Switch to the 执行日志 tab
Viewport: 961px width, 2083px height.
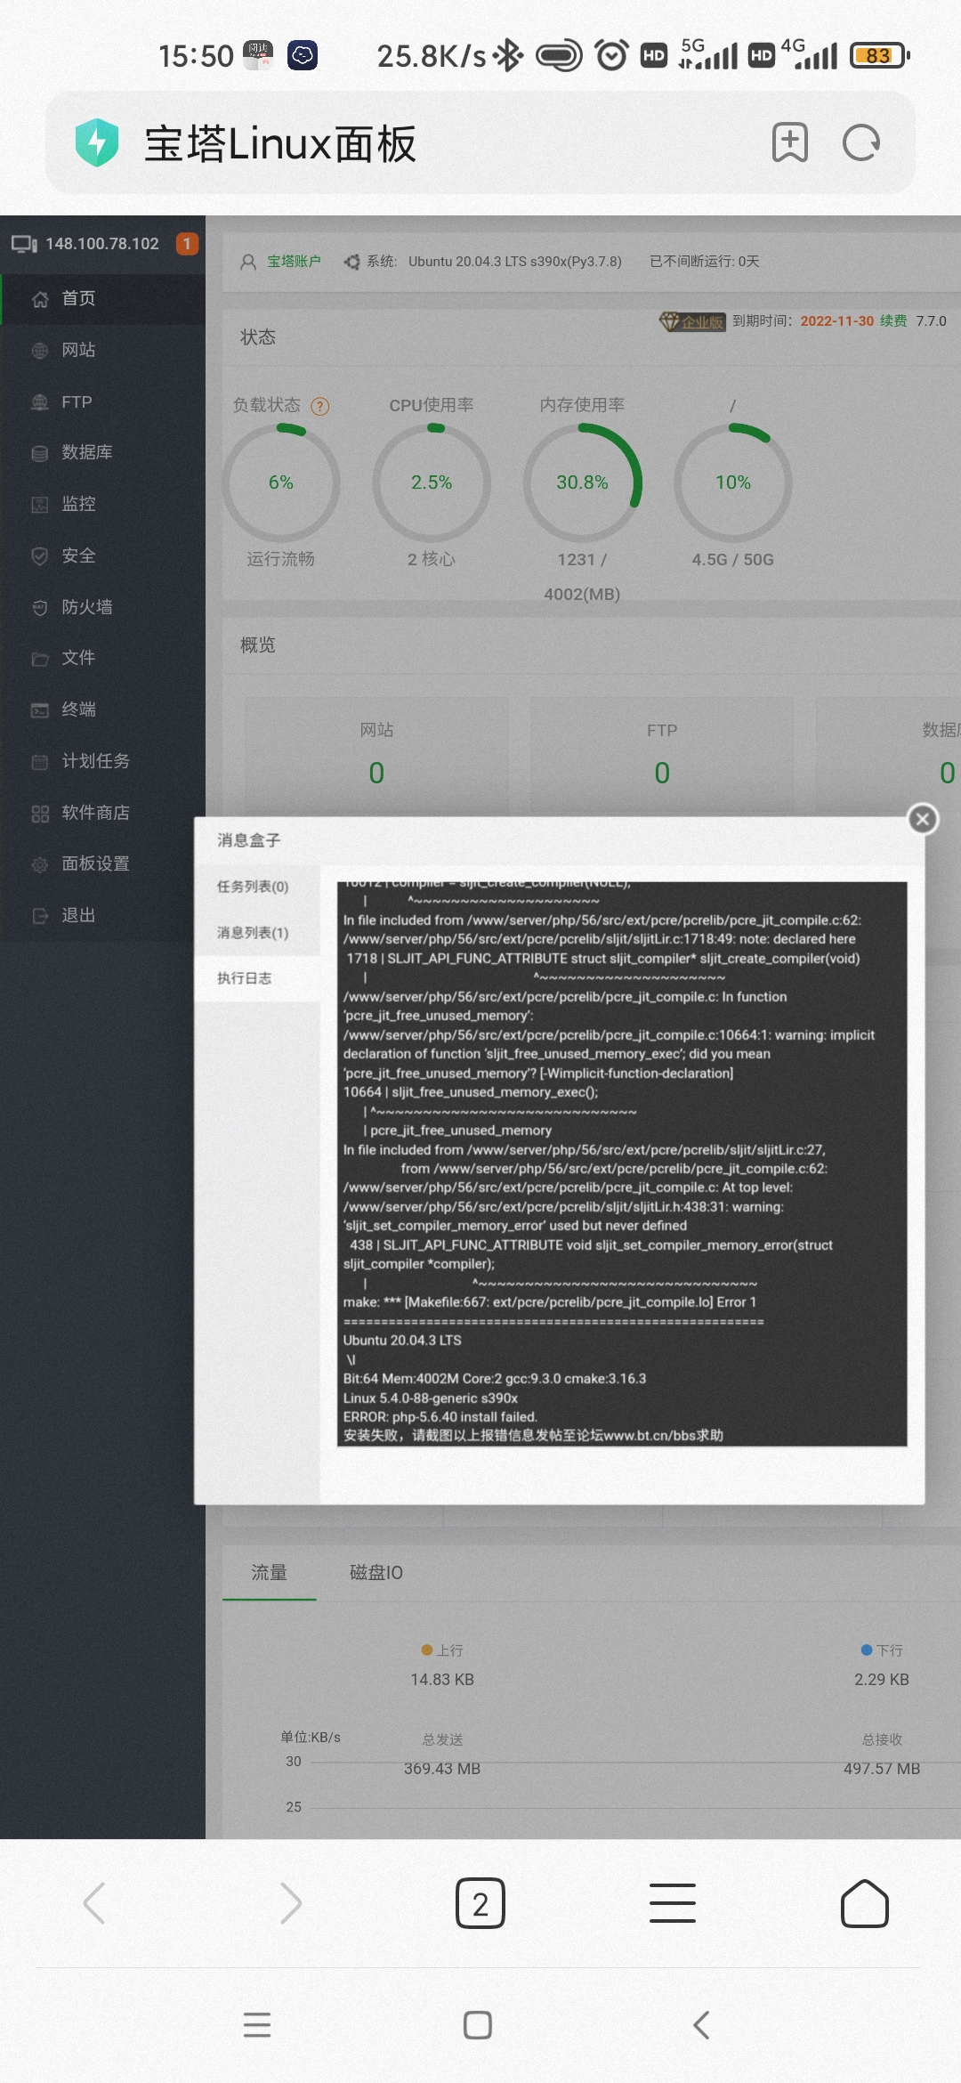click(257, 978)
